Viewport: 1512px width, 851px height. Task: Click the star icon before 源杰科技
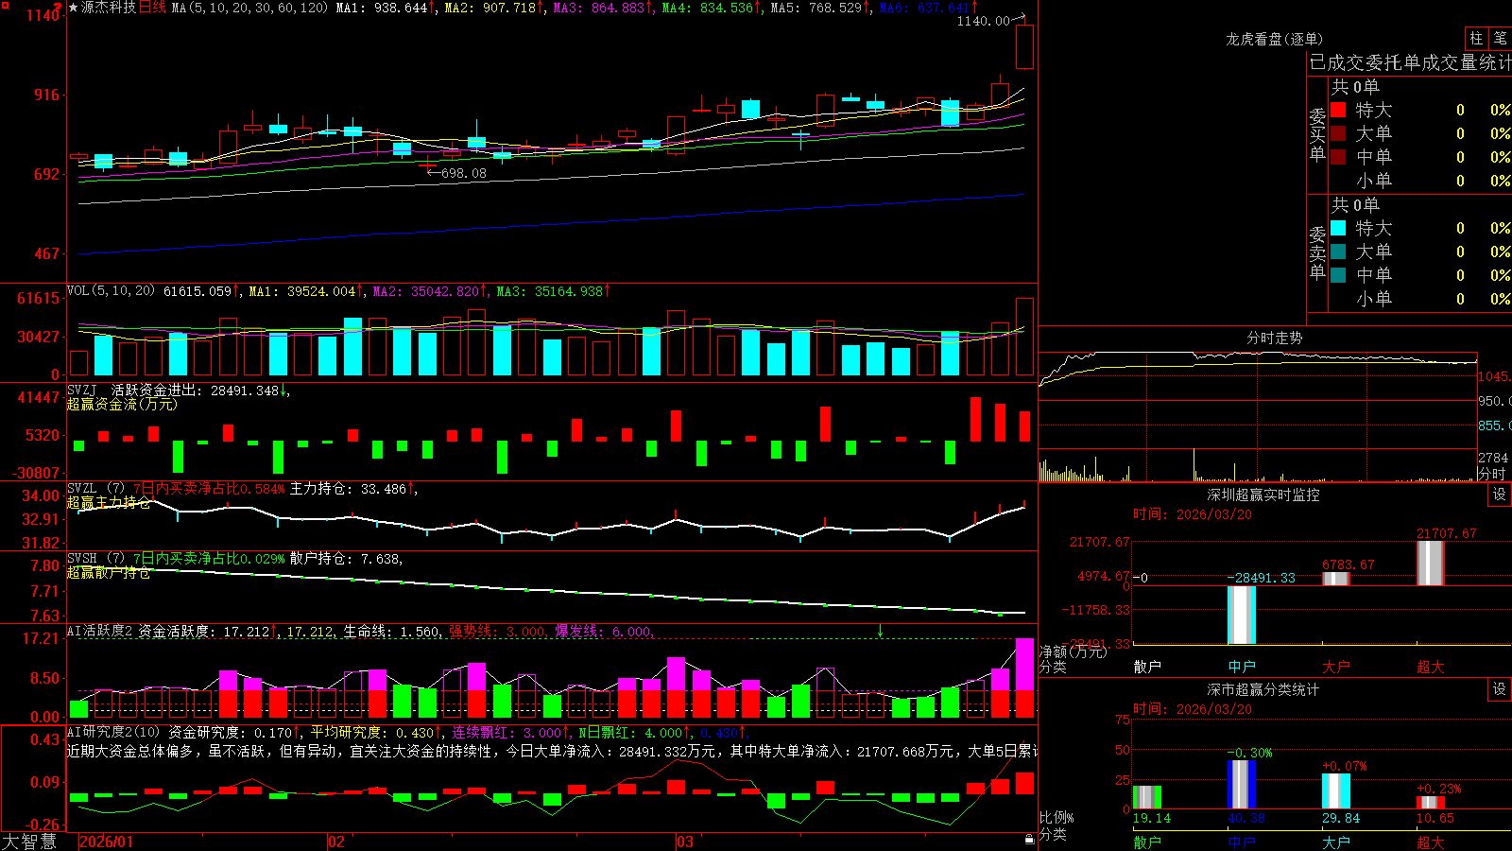74,8
